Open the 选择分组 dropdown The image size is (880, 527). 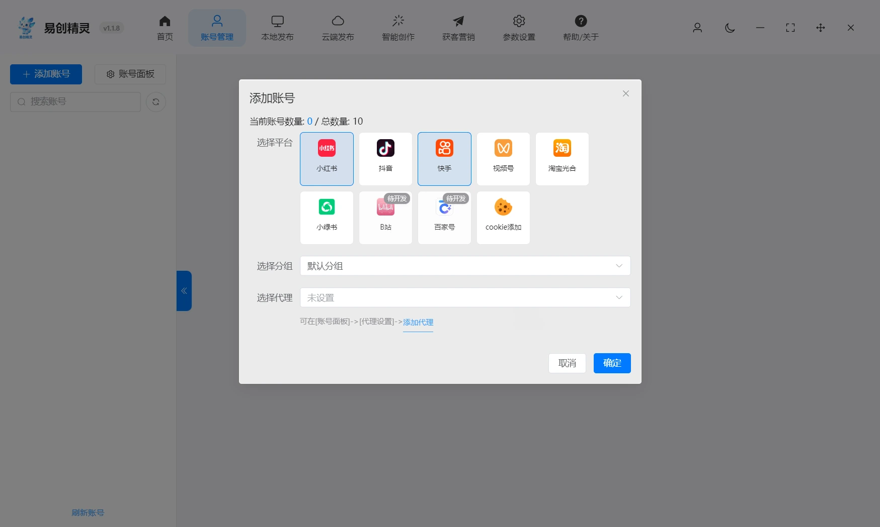click(465, 266)
